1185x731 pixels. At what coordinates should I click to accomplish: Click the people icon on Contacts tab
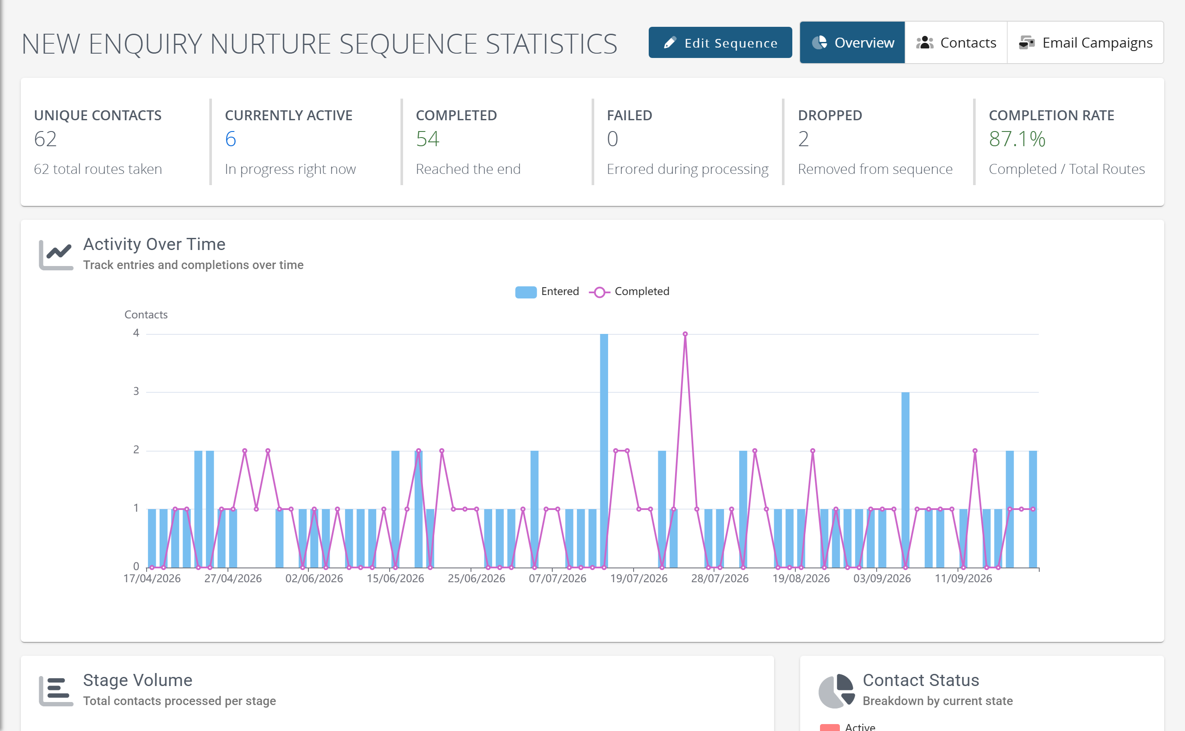point(925,42)
